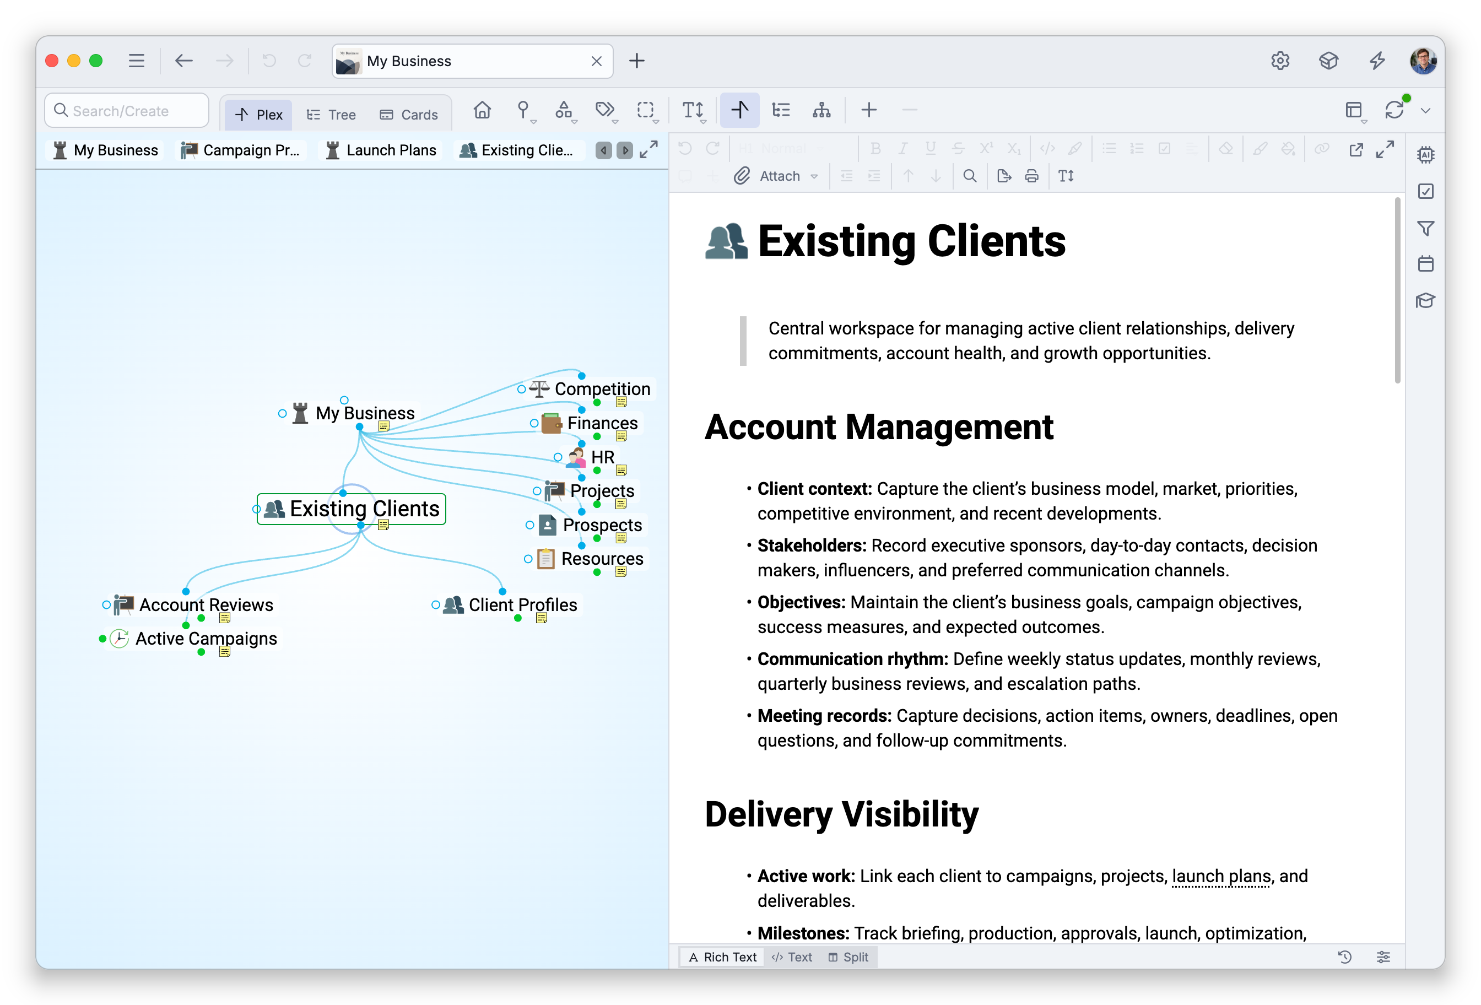The image size is (1481, 1005).
Task: Open the calendar icon in right sidebar
Action: [1425, 263]
